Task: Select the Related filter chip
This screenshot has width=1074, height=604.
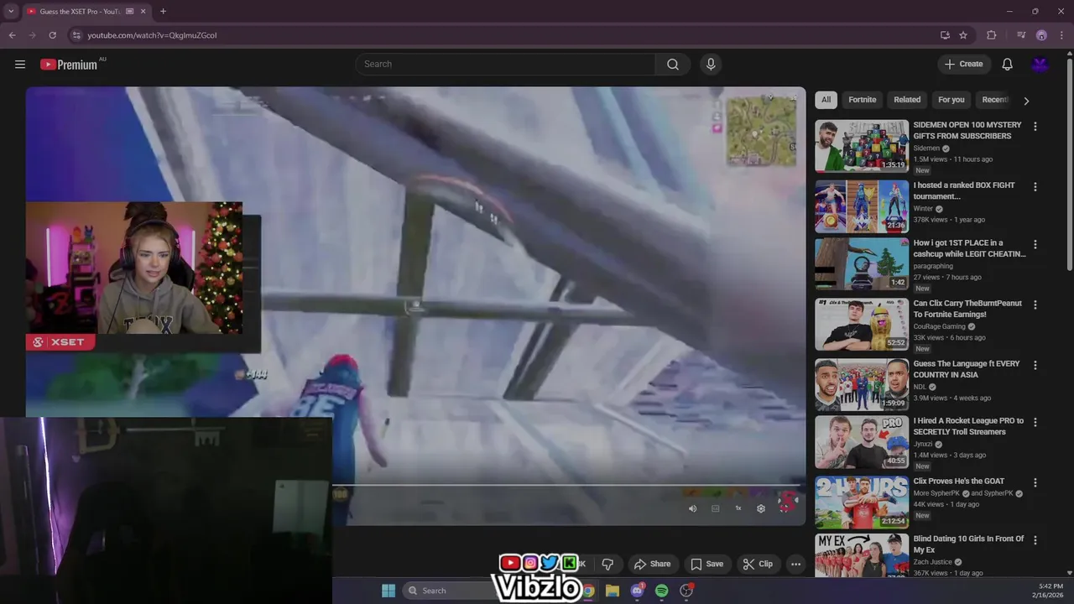Action: tap(907, 100)
